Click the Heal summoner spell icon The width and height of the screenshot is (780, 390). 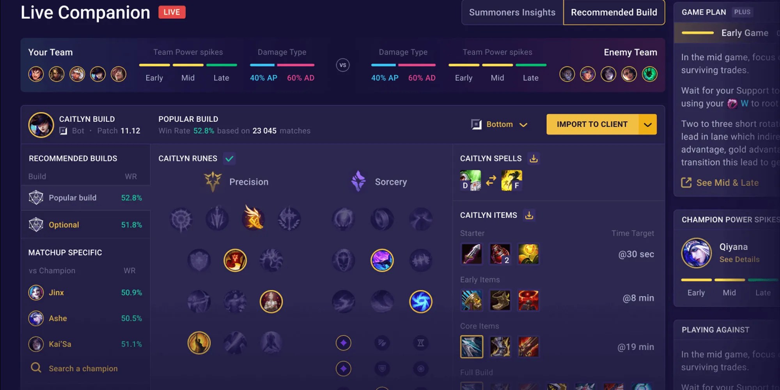470,180
